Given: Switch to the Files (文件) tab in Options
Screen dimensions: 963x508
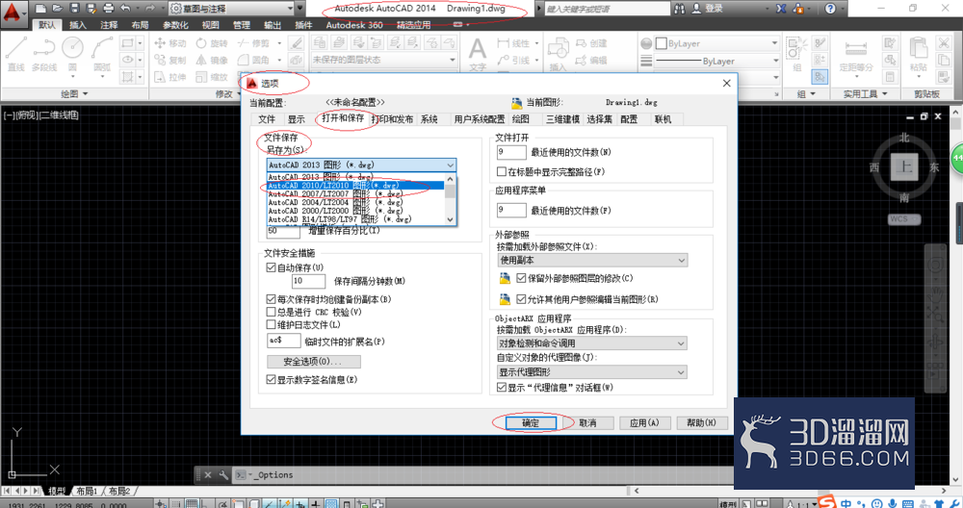Looking at the screenshot, I should 267,119.
